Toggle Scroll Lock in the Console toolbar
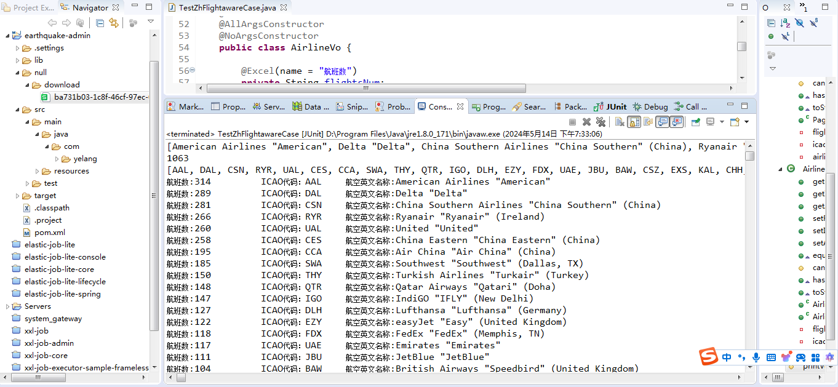 point(634,122)
